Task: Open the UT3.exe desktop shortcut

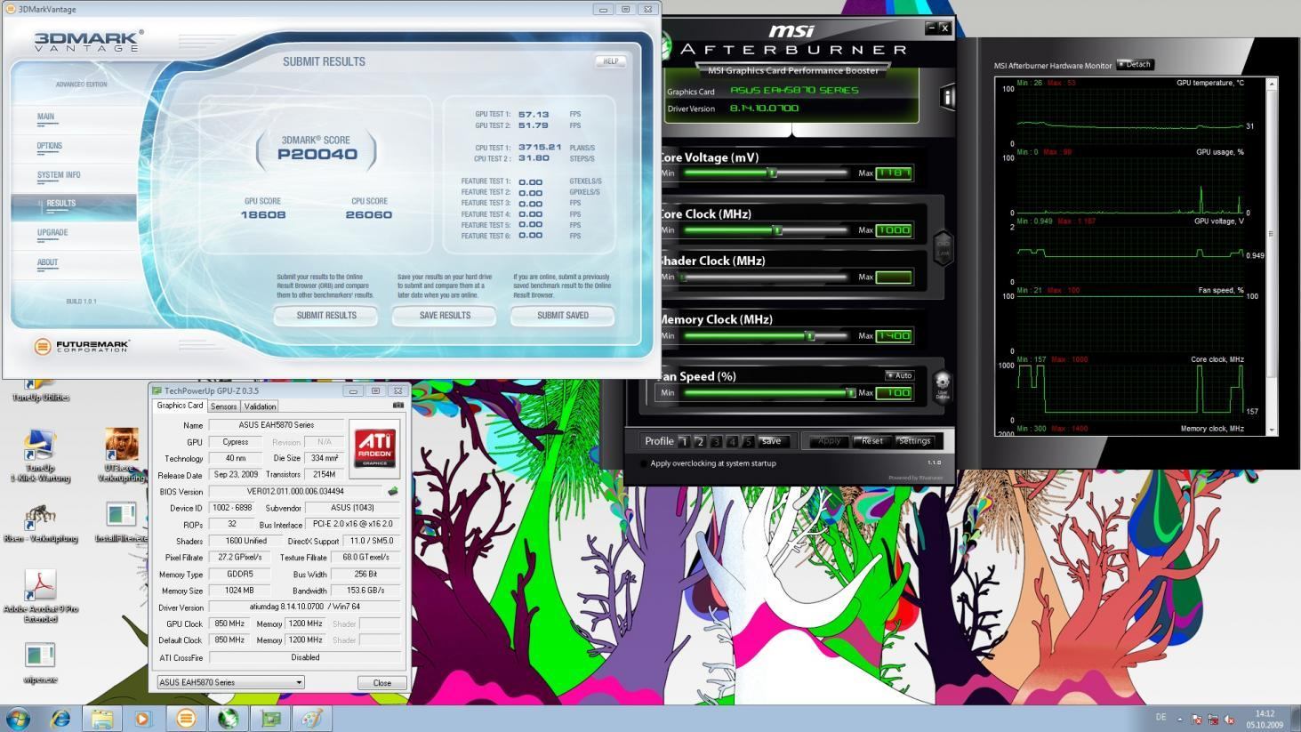Action: coord(122,455)
